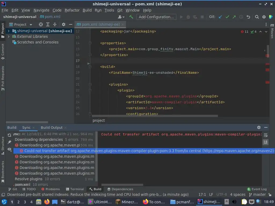Viewport: 275px width, 206px height.
Task: Go to next highlighted error arrow
Action: 266,32
